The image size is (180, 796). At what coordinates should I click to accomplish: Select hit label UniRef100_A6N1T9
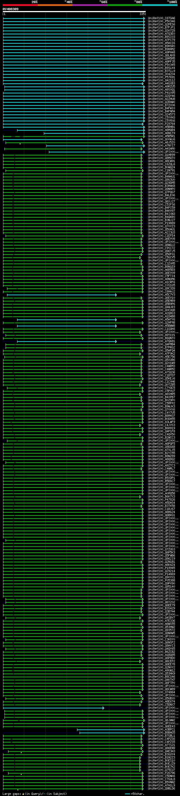(161, 133)
